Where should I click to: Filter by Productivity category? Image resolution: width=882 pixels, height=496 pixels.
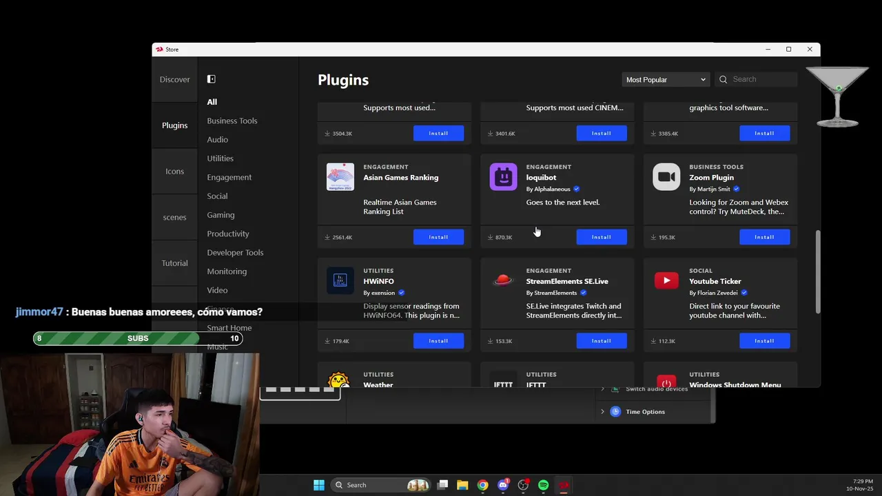228,234
